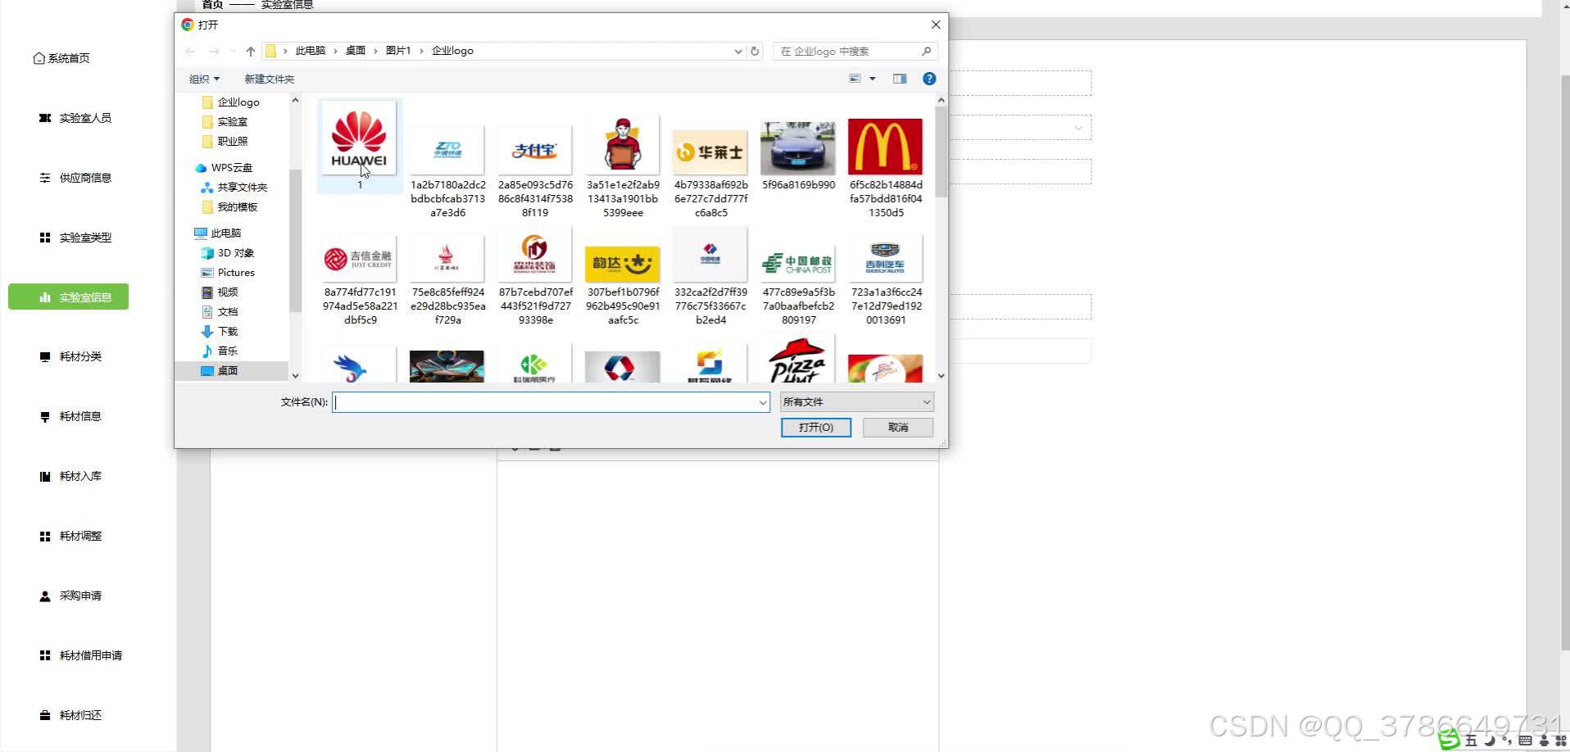Viewport: 1570px width, 752px height.
Task: Select the HUAWEI logo thumbnail
Action: click(360, 138)
